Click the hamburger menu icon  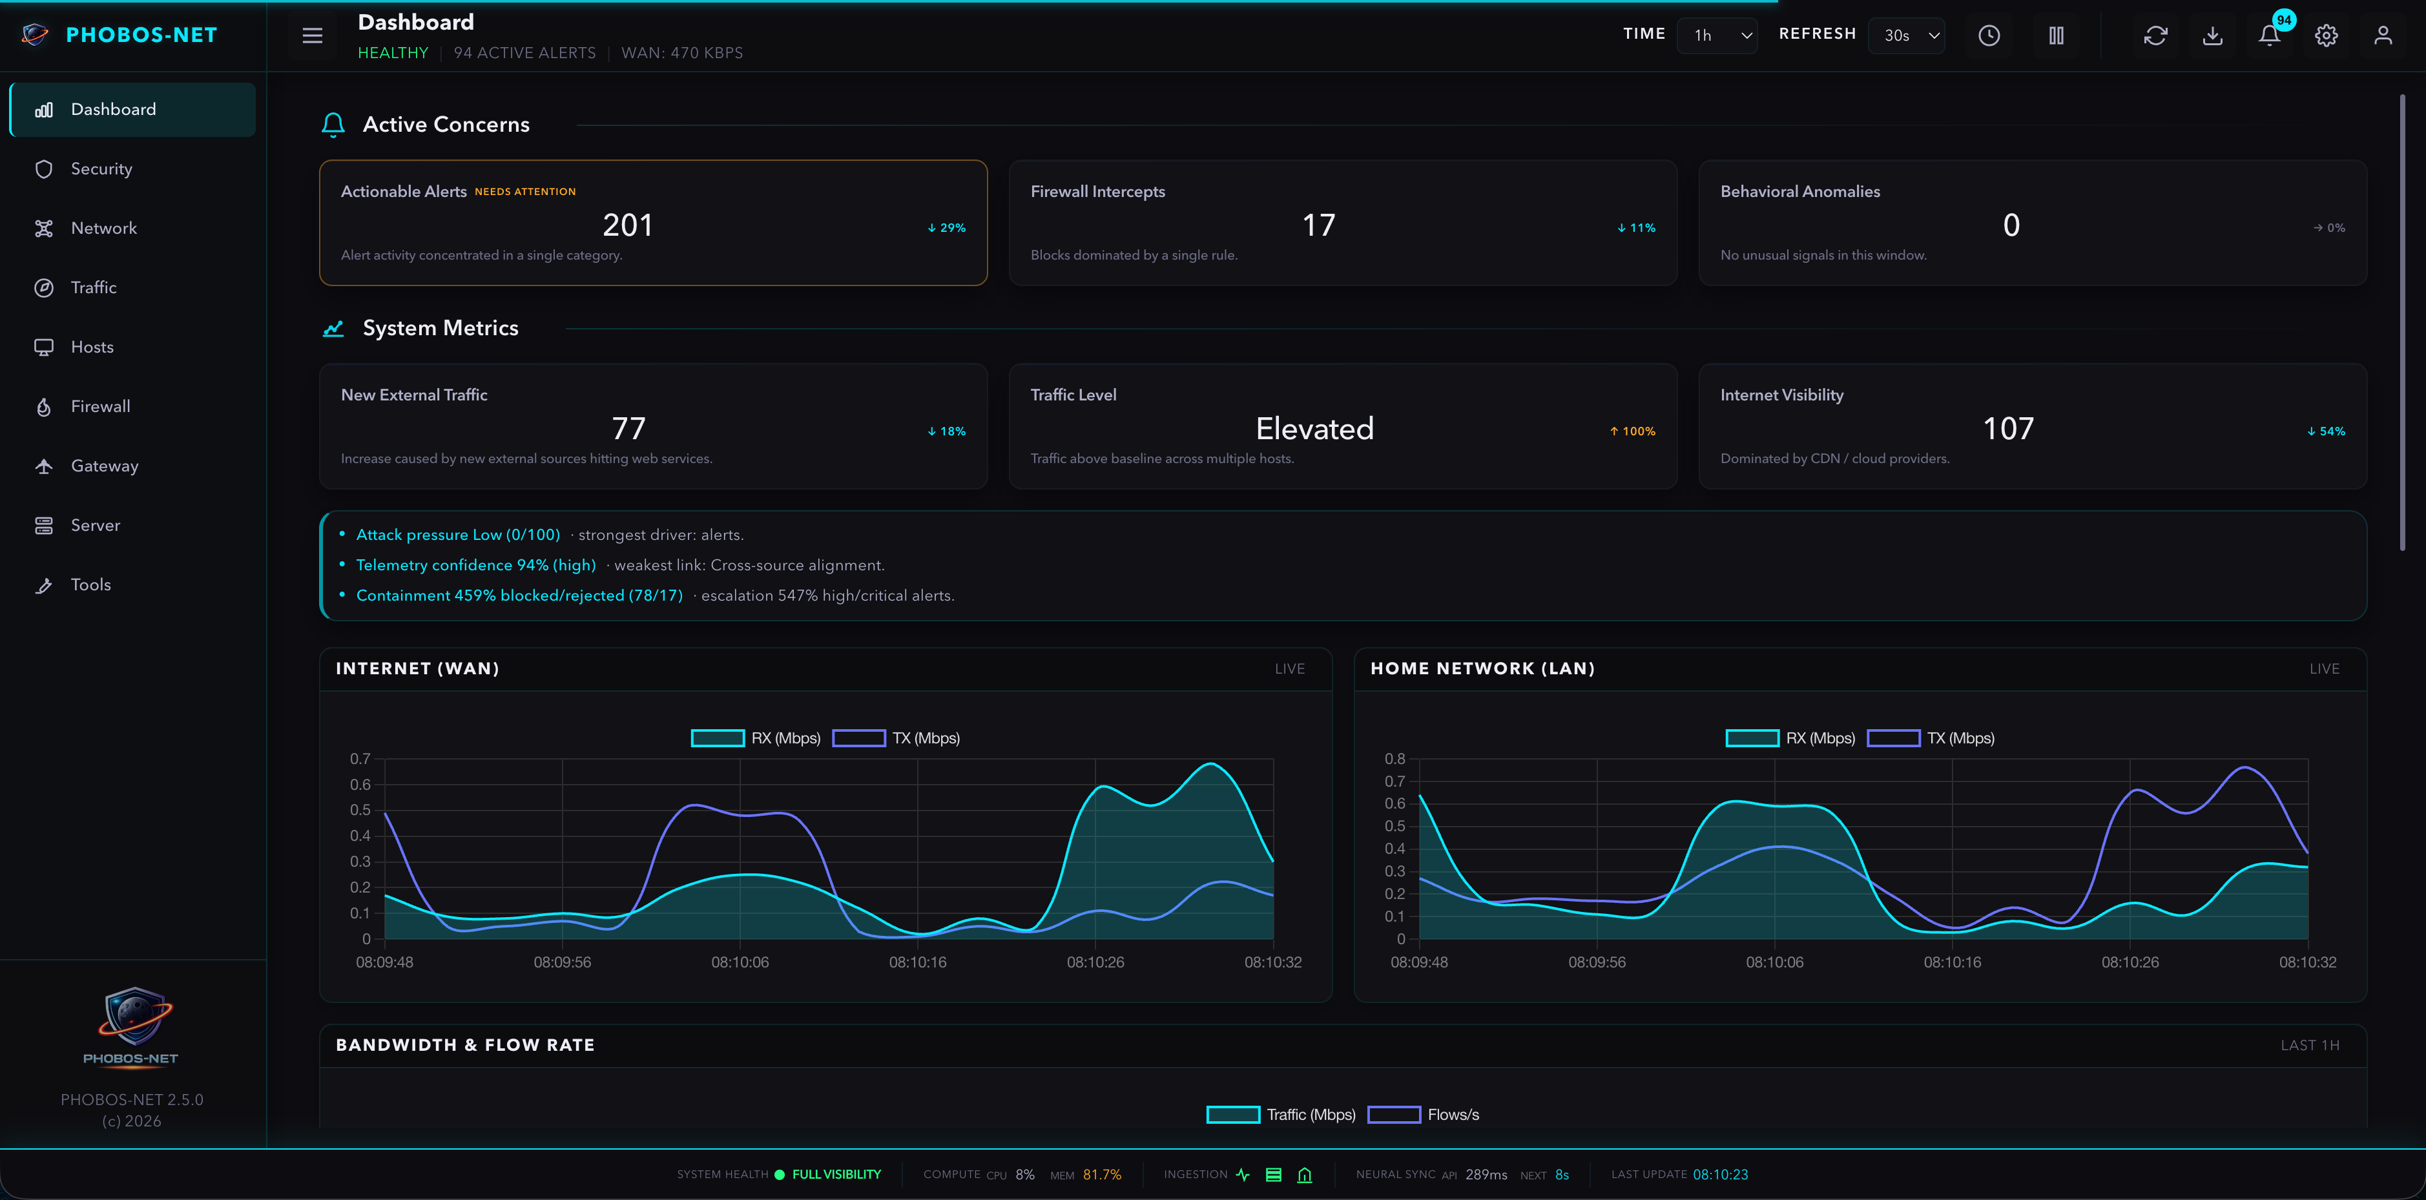coord(312,36)
